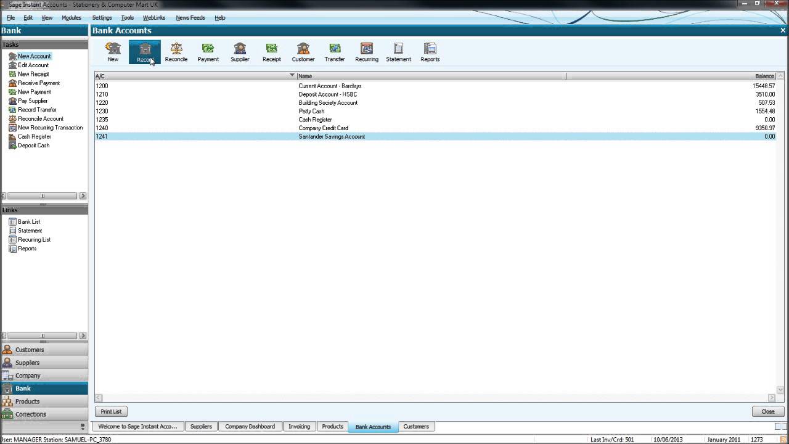Open Reports link in Links pane

pyautogui.click(x=27, y=249)
